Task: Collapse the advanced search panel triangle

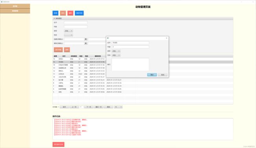Action: 54,18
